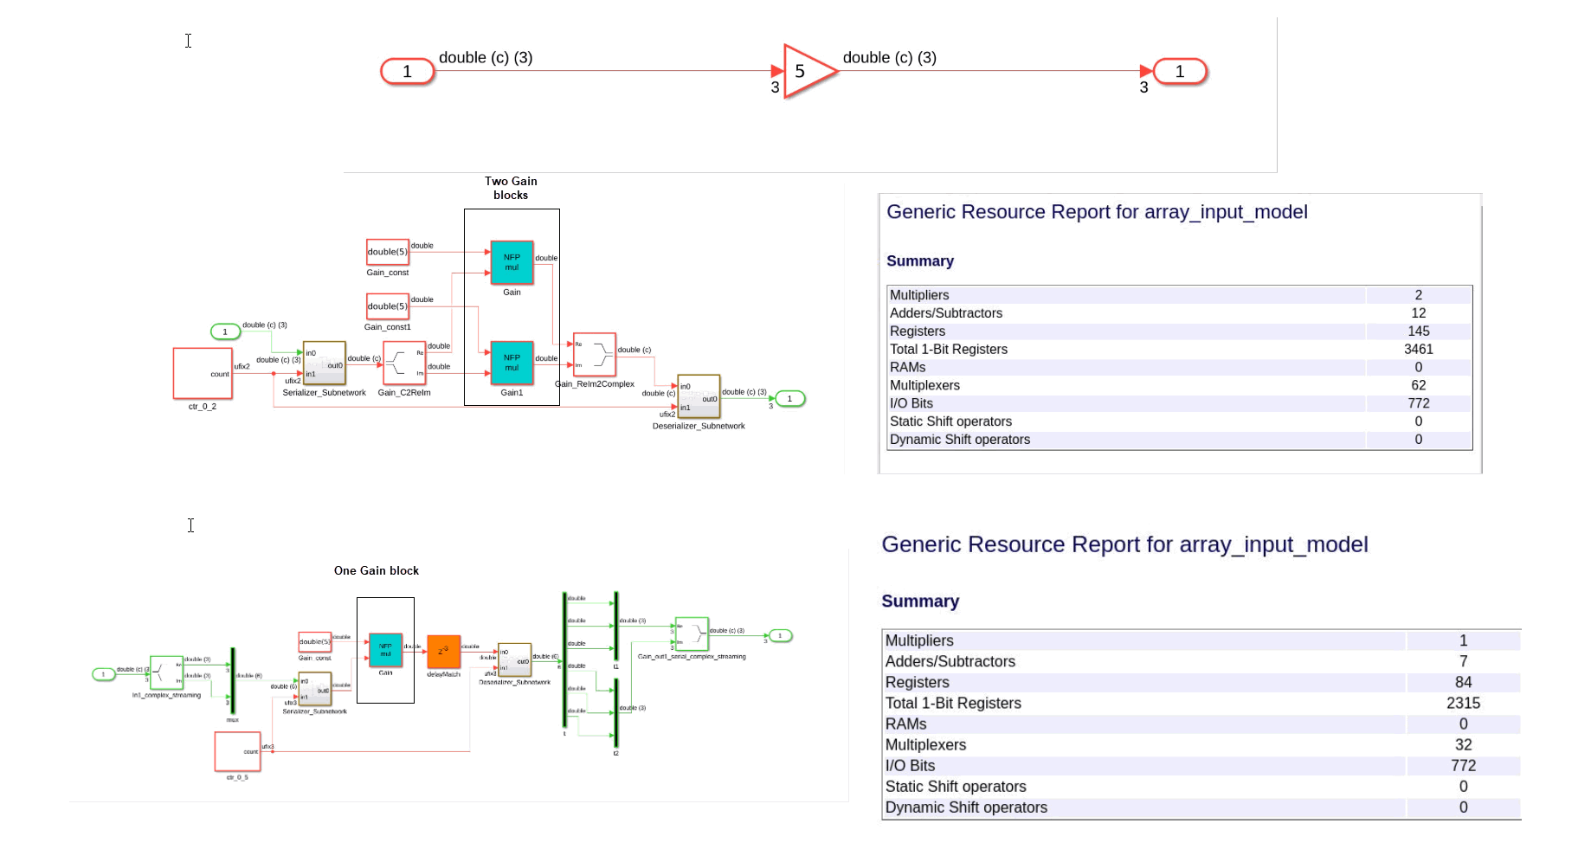Click the Registers value 84 cell
Viewport: 1591px width, 862px height.
(x=1464, y=682)
